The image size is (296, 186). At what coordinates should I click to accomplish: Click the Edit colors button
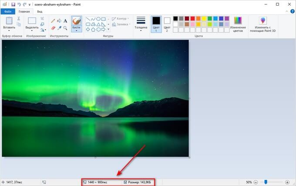coord(238,25)
